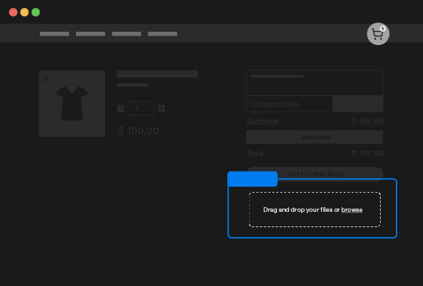Click the browse link in drop zone

tap(352, 210)
